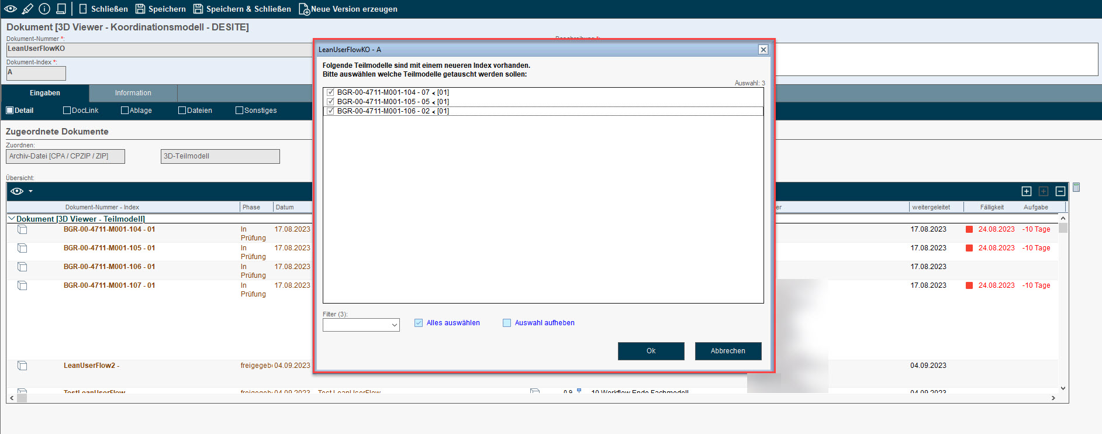
Task: Toggle the Alles auswählen checkbox
Action: pos(419,323)
